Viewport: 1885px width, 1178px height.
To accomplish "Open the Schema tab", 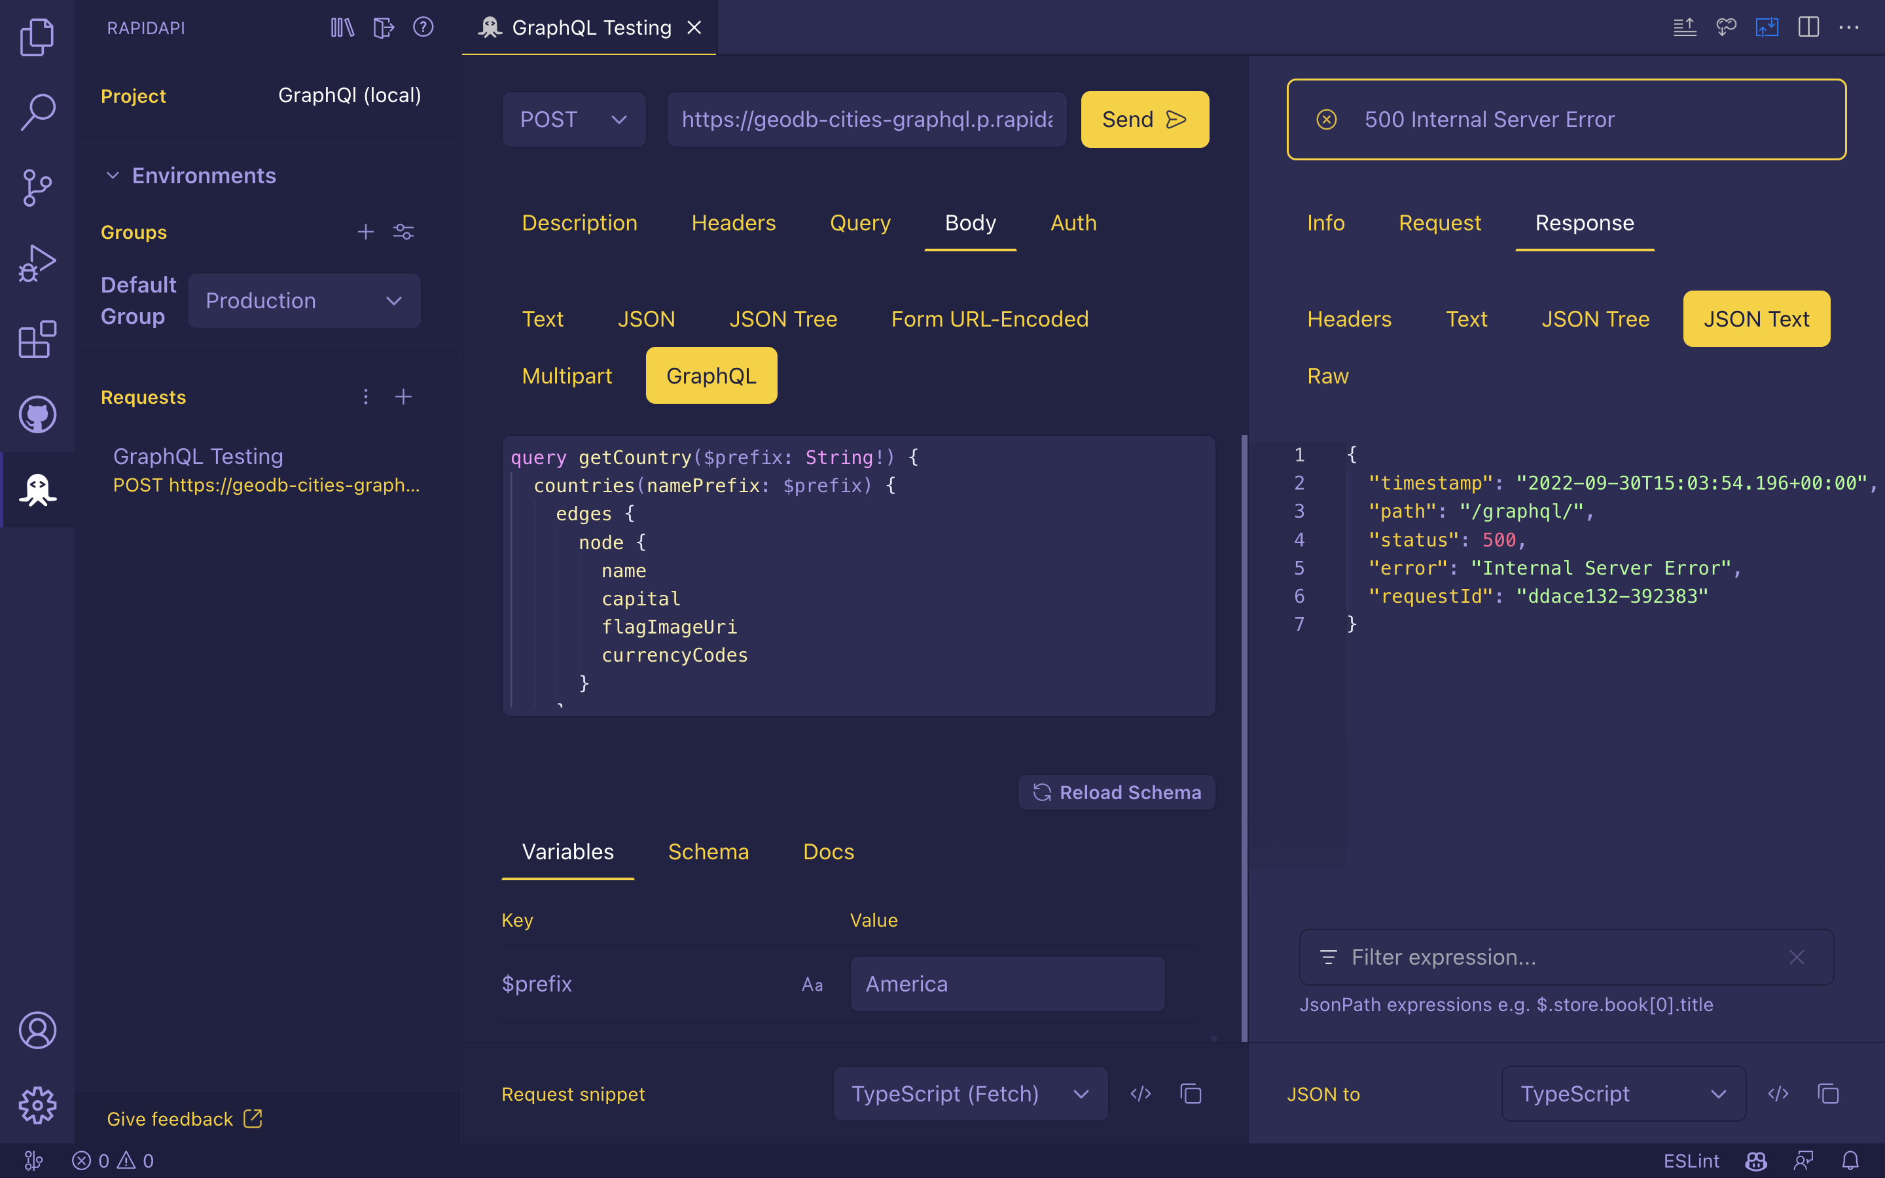I will click(x=708, y=851).
